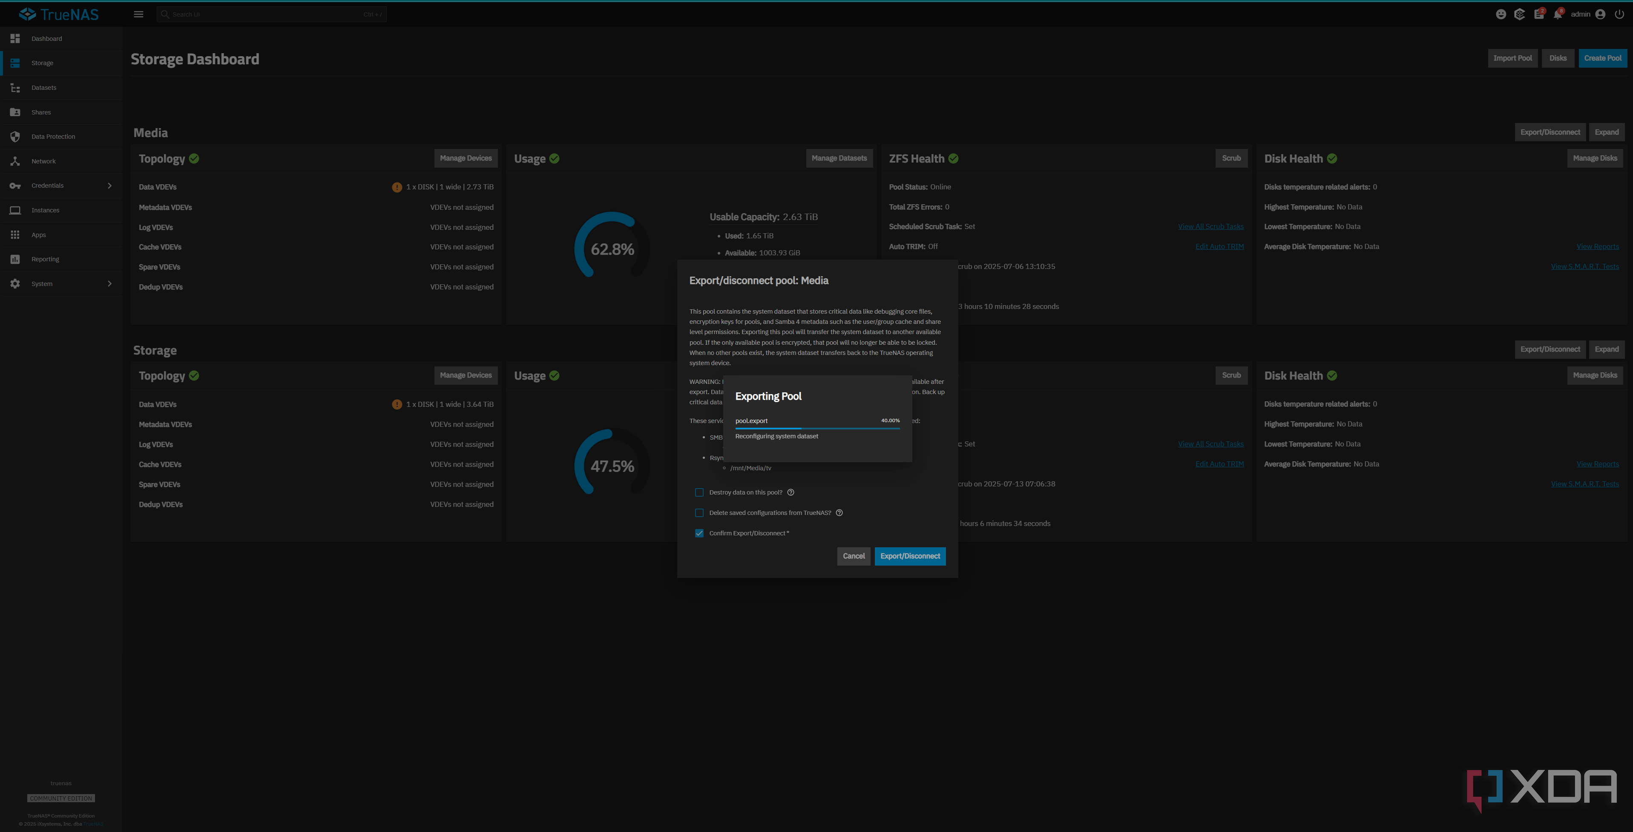Image resolution: width=1633 pixels, height=832 pixels.
Task: Cancel the export dialog
Action: click(x=853, y=557)
